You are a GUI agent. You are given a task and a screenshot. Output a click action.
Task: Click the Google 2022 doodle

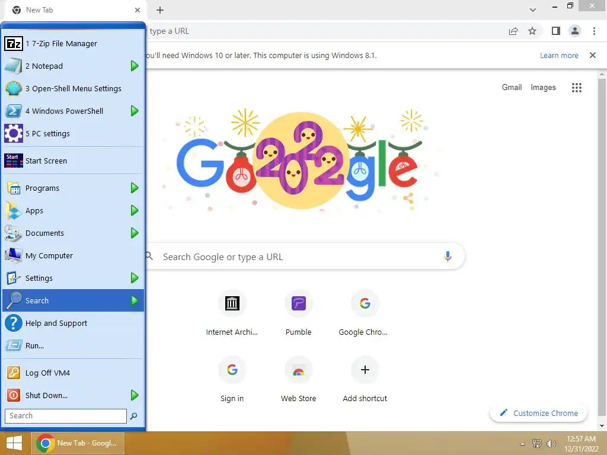tap(299, 161)
